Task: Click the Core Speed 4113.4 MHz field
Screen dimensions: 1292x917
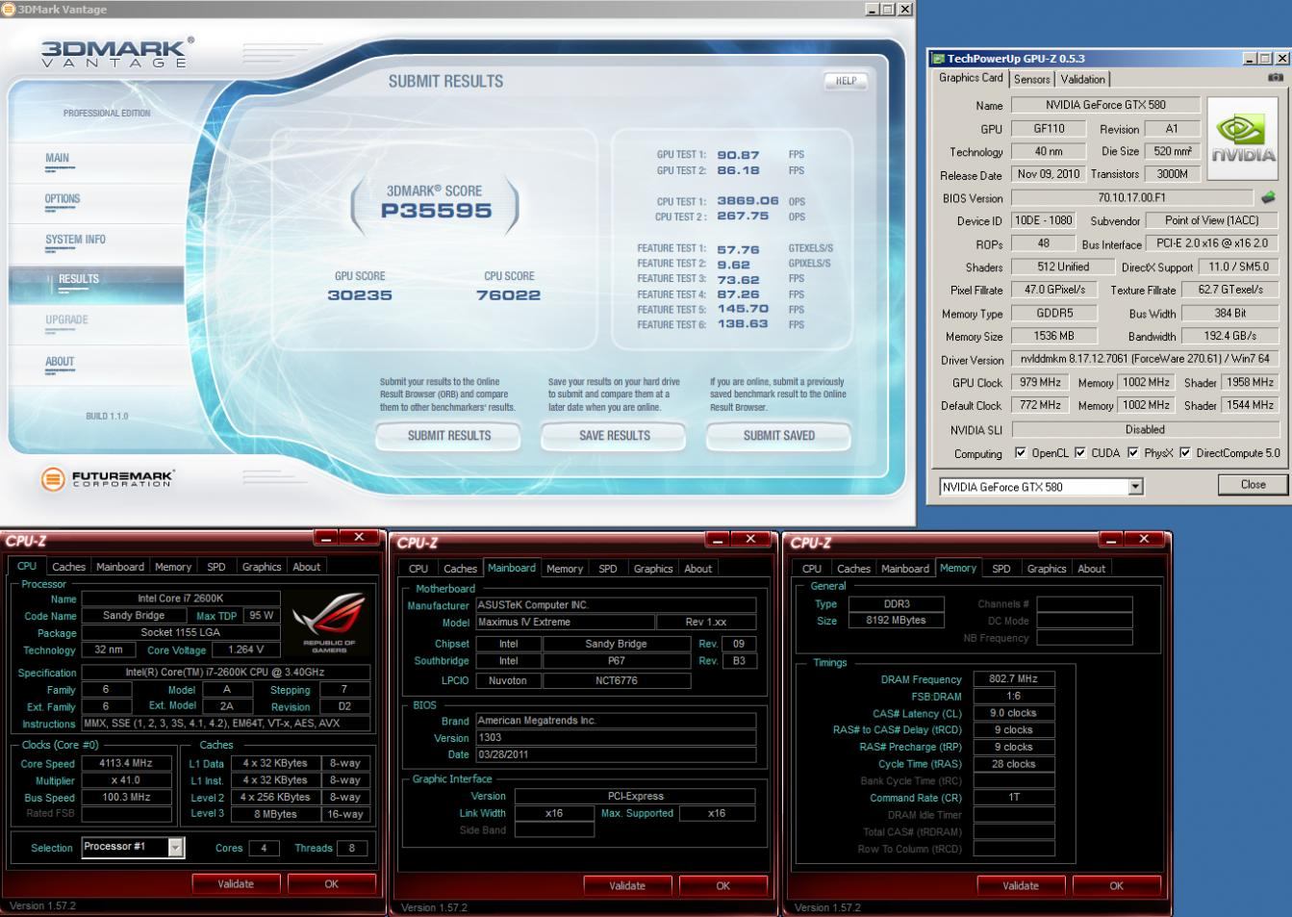Action: click(x=126, y=763)
